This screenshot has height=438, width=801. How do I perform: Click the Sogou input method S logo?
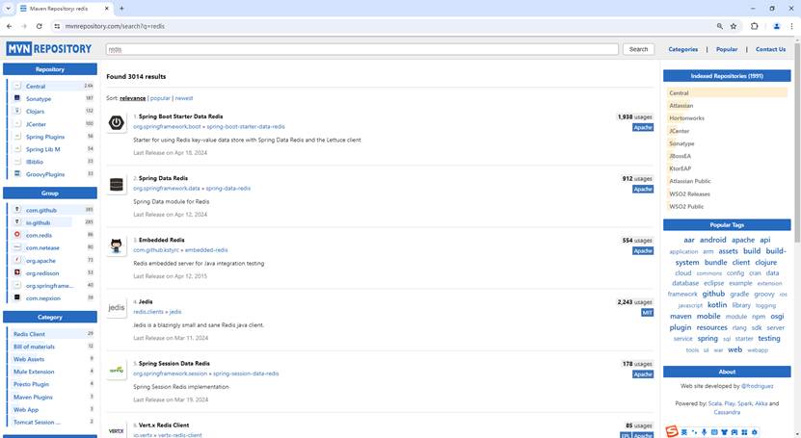click(x=671, y=431)
